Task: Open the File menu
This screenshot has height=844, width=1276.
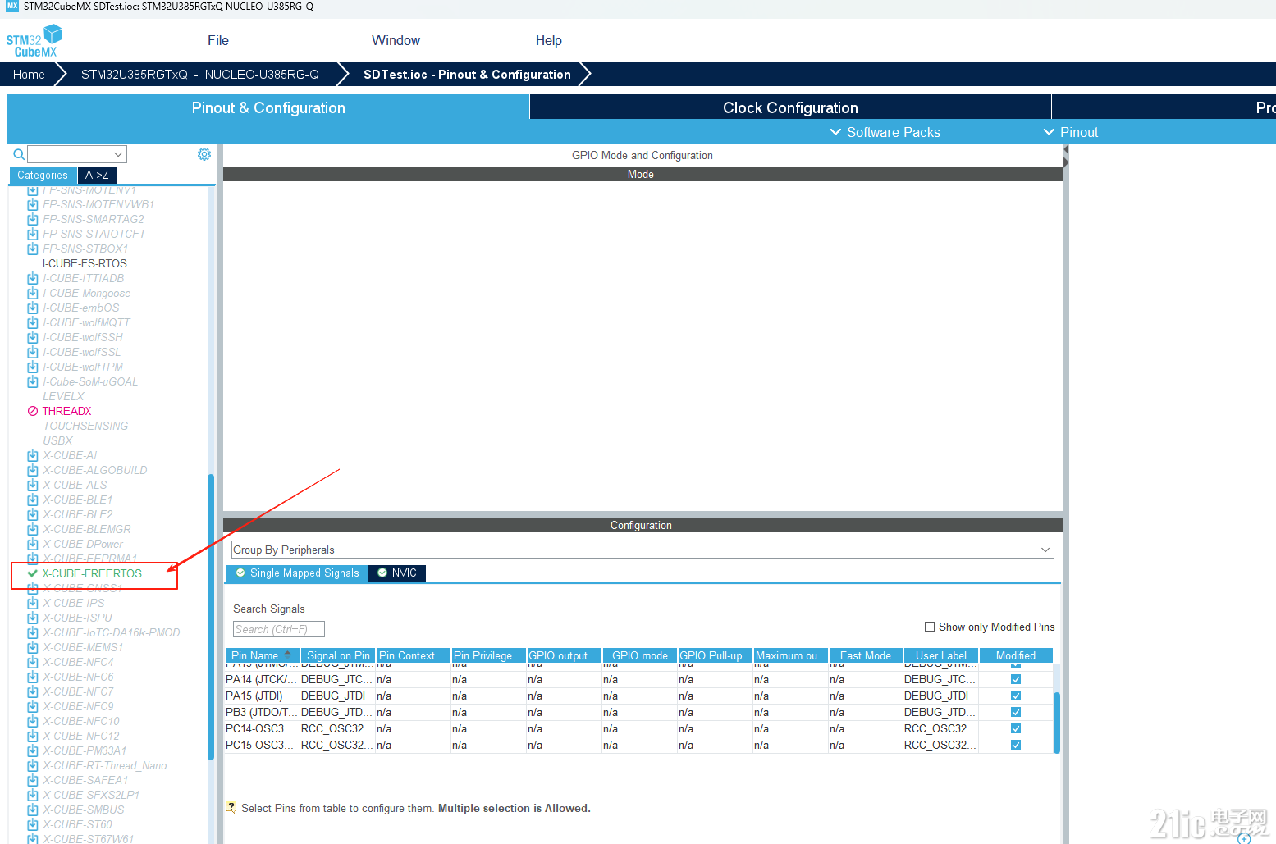Action: [218, 40]
